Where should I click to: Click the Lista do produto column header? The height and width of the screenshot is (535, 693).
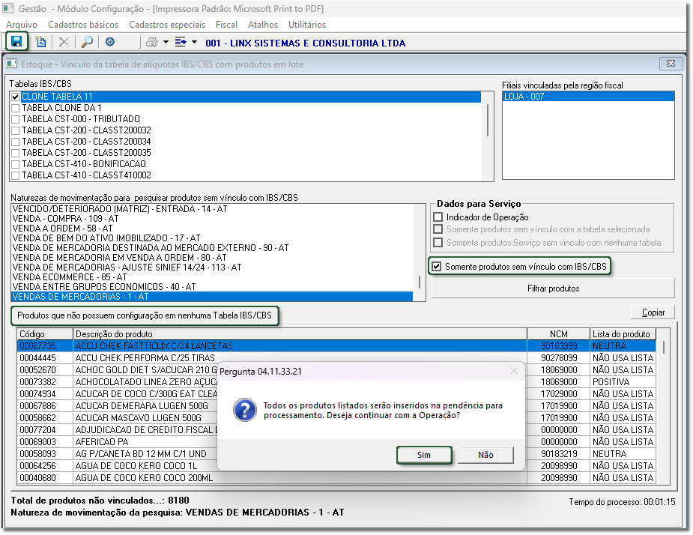tap(623, 334)
